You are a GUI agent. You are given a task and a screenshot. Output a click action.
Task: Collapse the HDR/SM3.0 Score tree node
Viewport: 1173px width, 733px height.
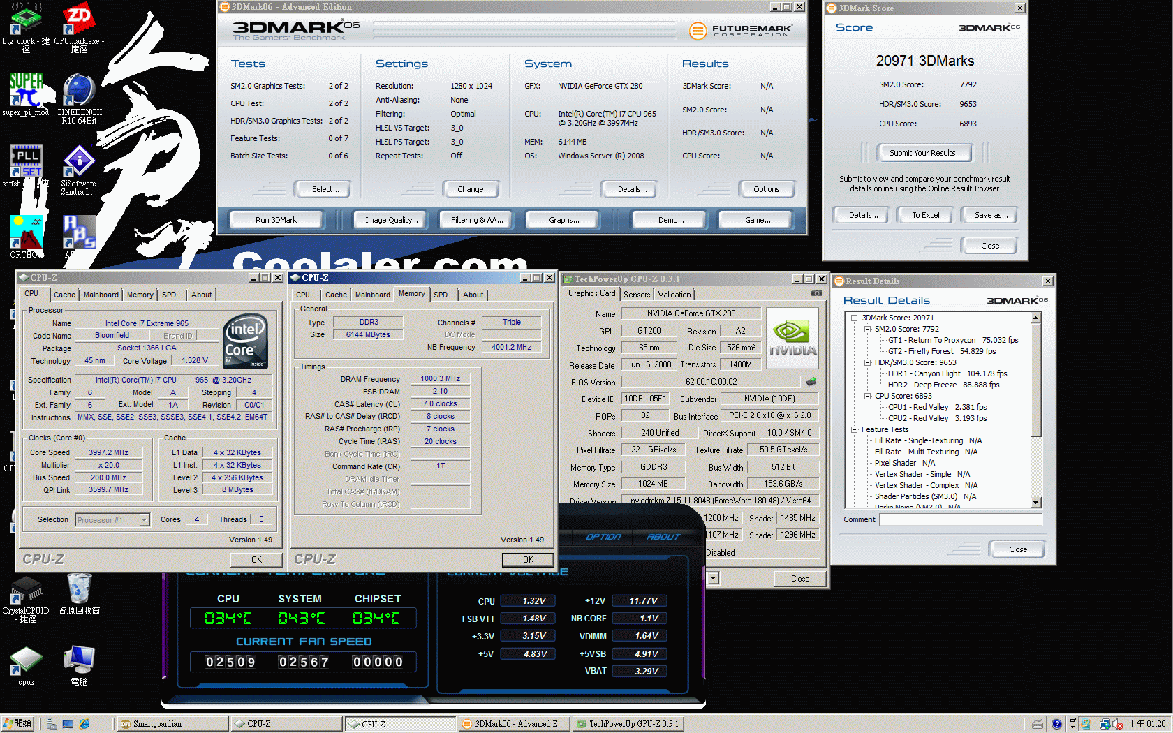pos(867,362)
